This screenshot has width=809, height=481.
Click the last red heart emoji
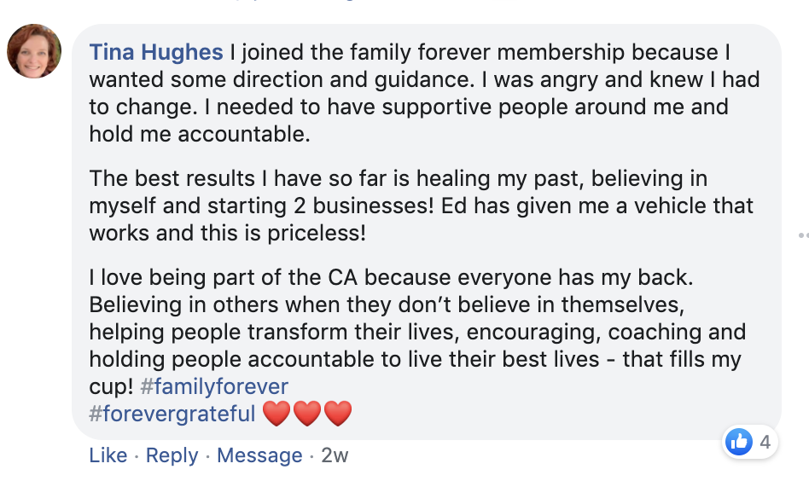coord(338,414)
